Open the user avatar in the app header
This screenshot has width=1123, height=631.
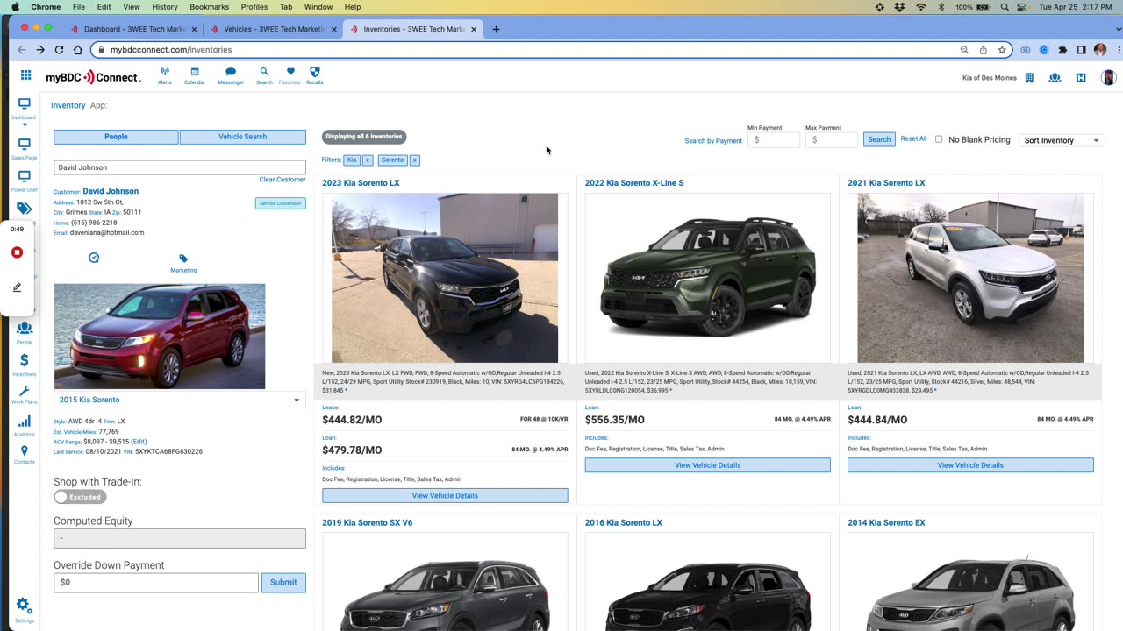(x=1108, y=78)
